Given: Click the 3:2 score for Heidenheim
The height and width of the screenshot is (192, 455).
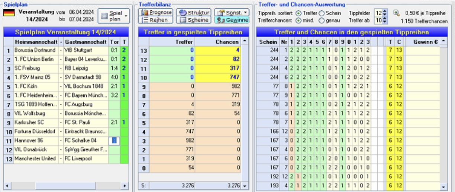Looking at the screenshot, I should coord(114,95).
